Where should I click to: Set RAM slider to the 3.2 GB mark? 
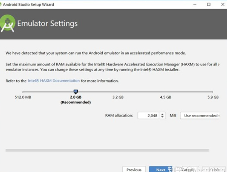point(118,92)
